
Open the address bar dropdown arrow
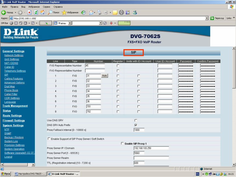[207, 18]
